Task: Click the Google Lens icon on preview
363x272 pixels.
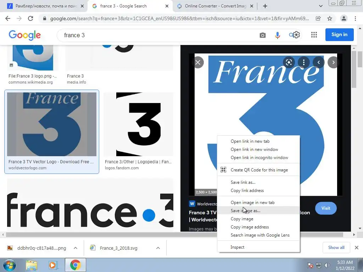Action: point(289,62)
